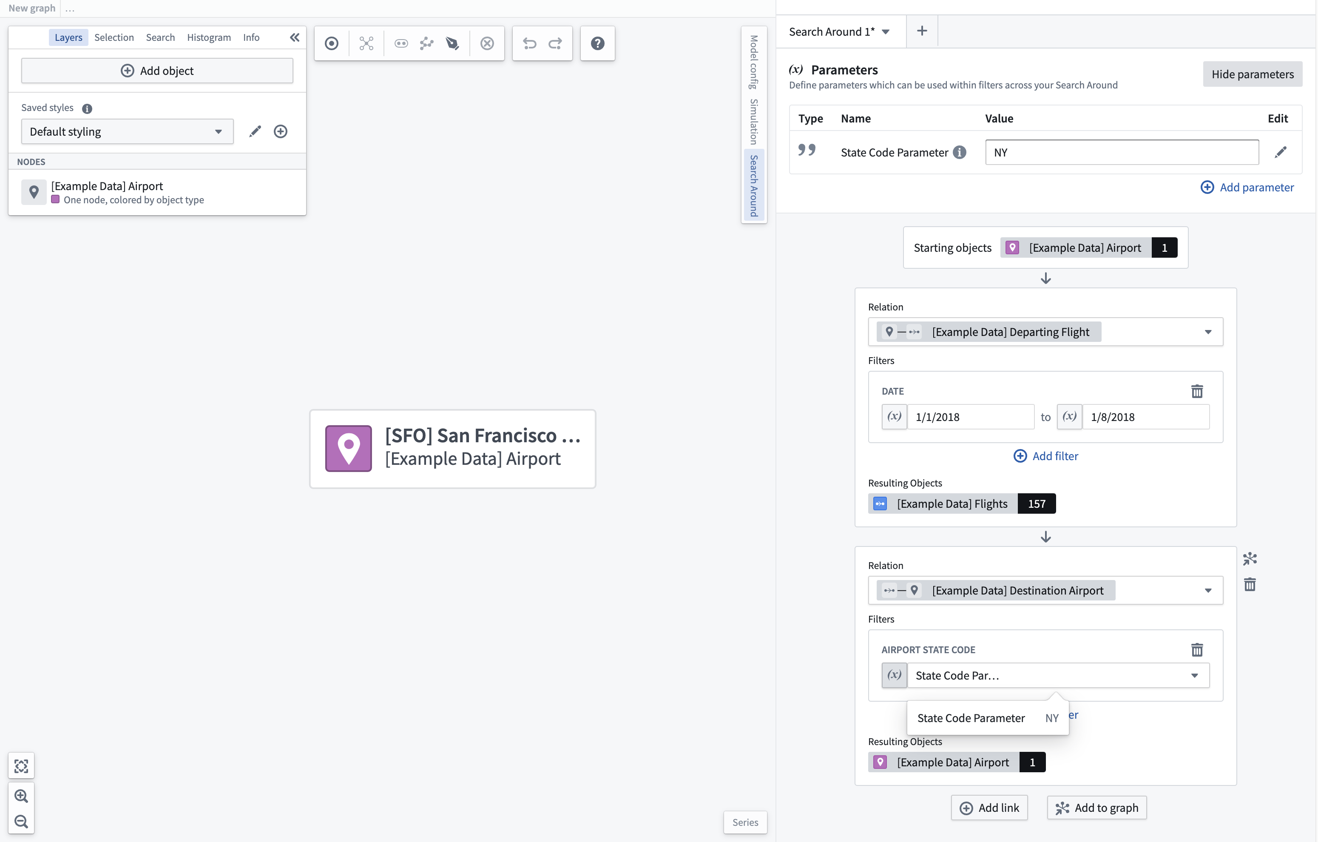
Task: Click the fit-to-screen icon
Action: pyautogui.click(x=21, y=766)
